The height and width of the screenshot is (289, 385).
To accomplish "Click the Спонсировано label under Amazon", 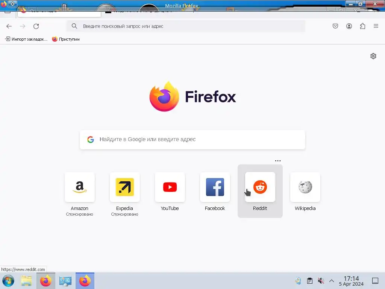I will (x=80, y=214).
